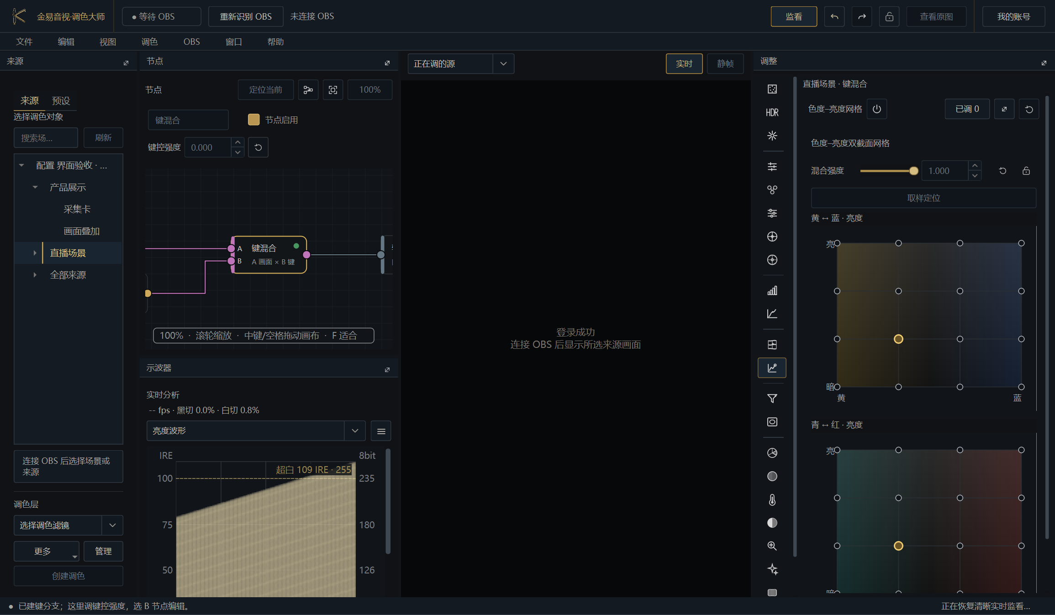
Task: Open the 亮度波形 scope type dropdown
Action: tap(256, 431)
